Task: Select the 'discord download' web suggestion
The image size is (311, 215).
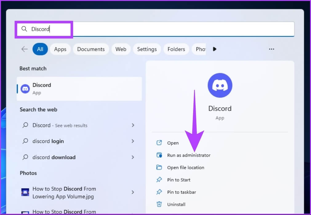Action: [79, 157]
